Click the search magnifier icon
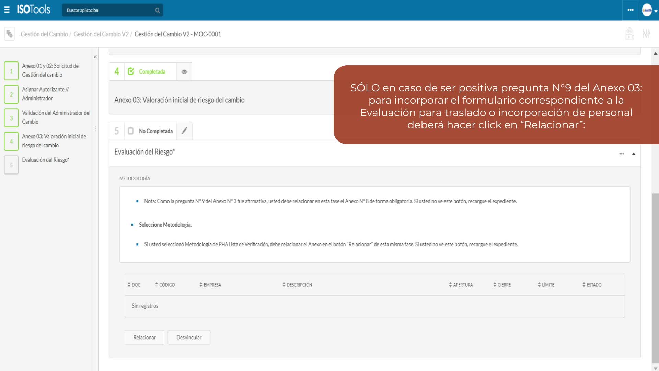Screen dimensions: 659x371 157,10
